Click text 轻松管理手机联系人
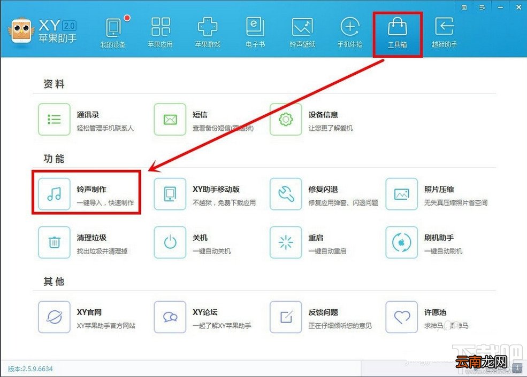 tap(105, 128)
